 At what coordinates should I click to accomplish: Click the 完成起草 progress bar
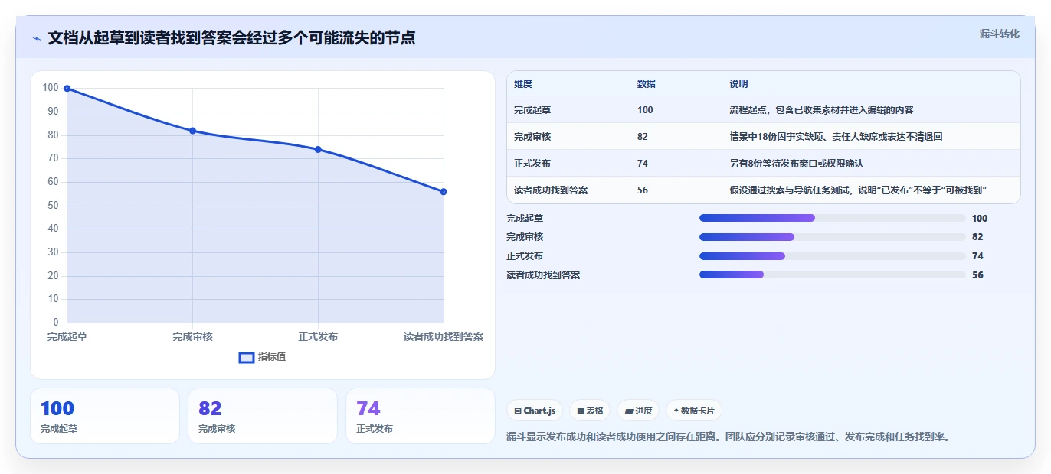(833, 219)
